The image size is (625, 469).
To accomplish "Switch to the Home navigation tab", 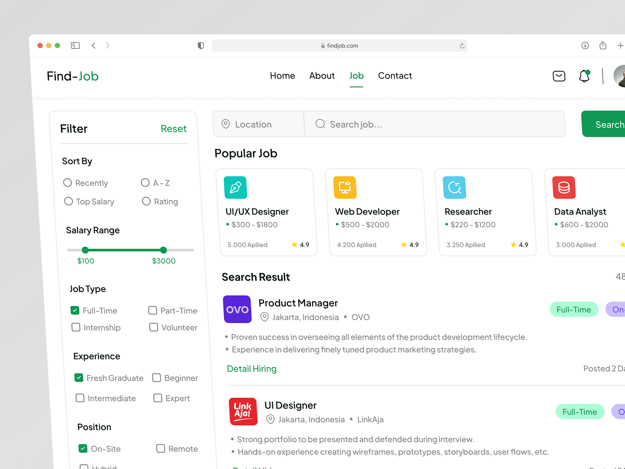I will click(x=282, y=76).
